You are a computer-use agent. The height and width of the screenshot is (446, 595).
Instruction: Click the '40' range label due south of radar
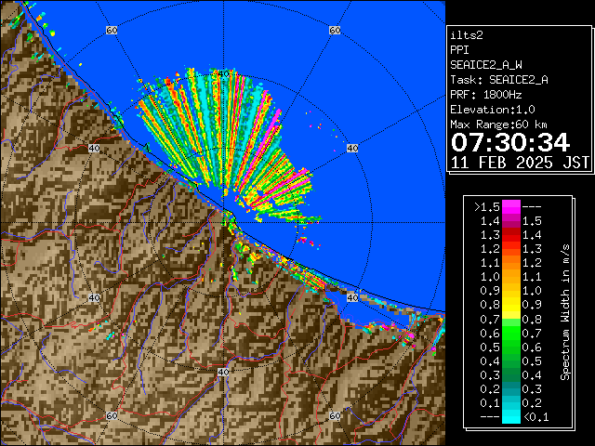pyautogui.click(x=223, y=372)
